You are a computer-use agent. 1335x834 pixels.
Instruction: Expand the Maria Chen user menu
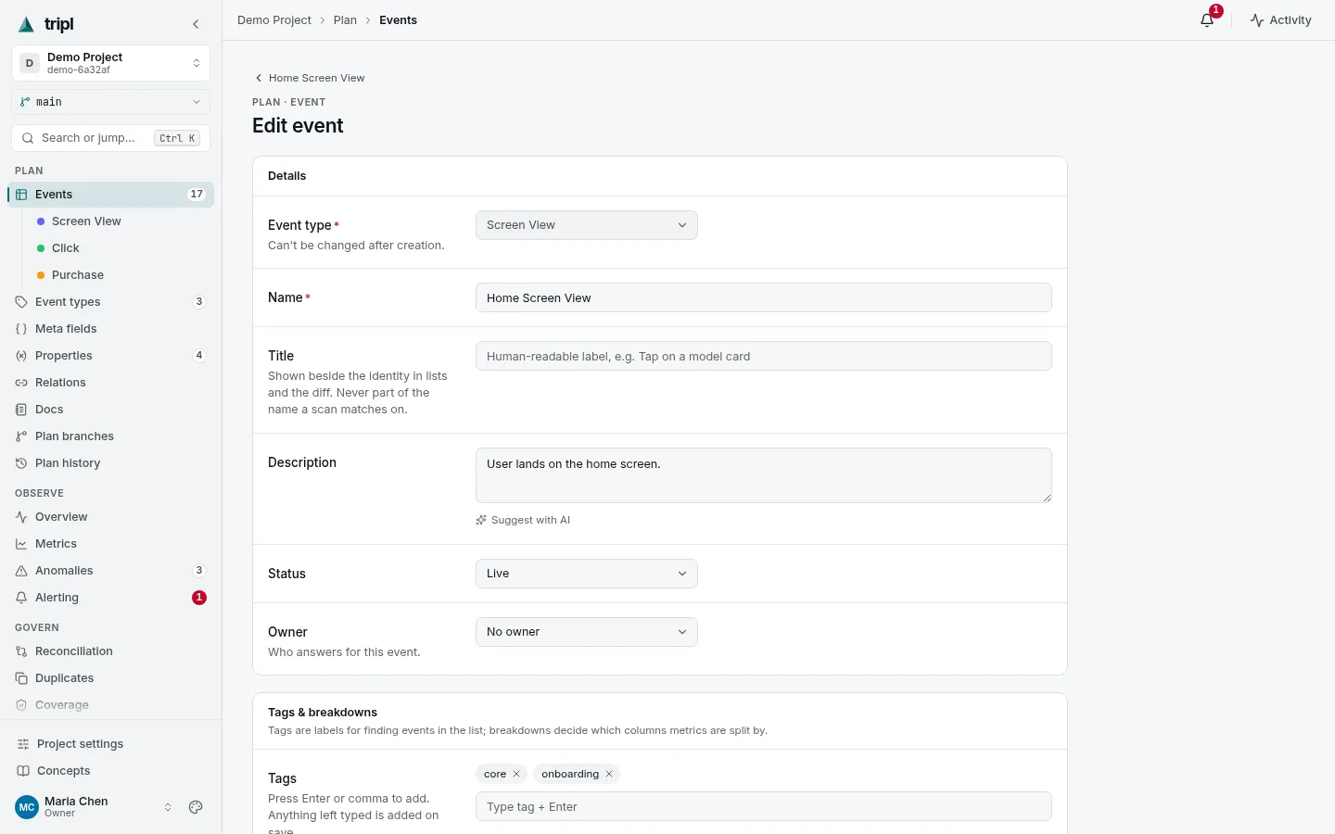click(94, 807)
